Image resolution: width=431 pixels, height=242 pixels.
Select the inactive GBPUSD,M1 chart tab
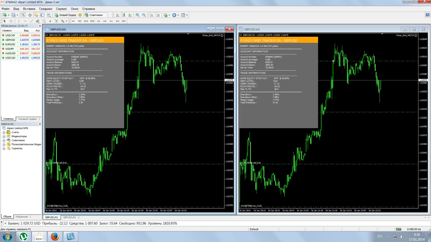pyautogui.click(x=70, y=218)
